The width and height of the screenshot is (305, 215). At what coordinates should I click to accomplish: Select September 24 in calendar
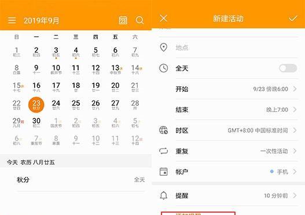[56, 105]
